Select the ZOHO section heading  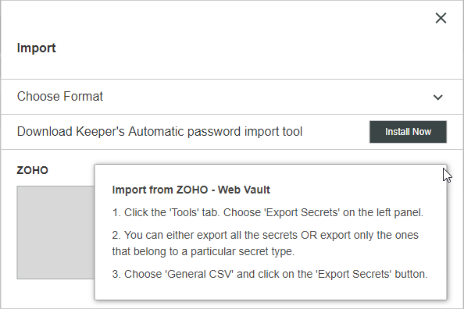click(32, 170)
